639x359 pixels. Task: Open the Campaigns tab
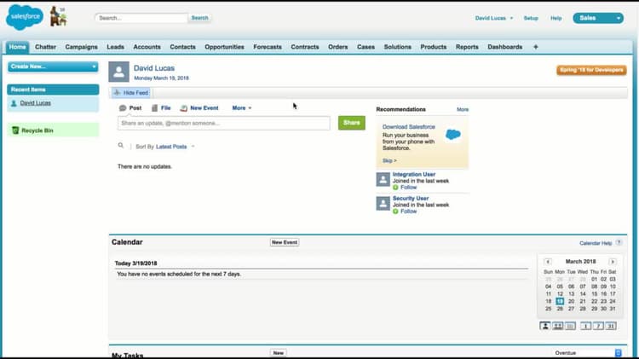pos(81,47)
